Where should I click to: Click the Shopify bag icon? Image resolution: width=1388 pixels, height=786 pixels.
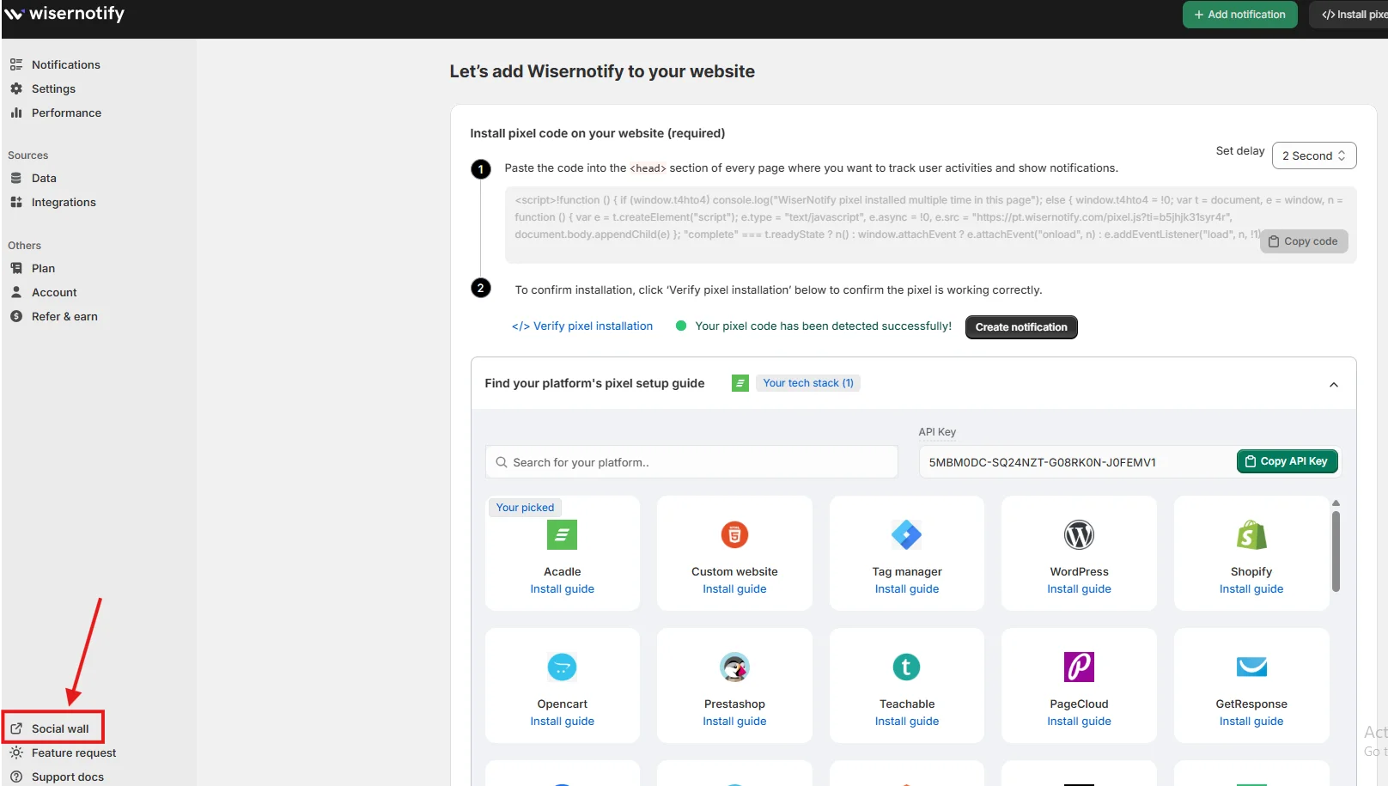tap(1251, 535)
